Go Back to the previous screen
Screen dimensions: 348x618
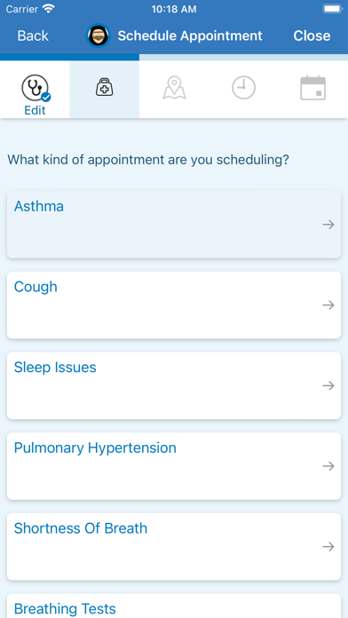(x=33, y=36)
